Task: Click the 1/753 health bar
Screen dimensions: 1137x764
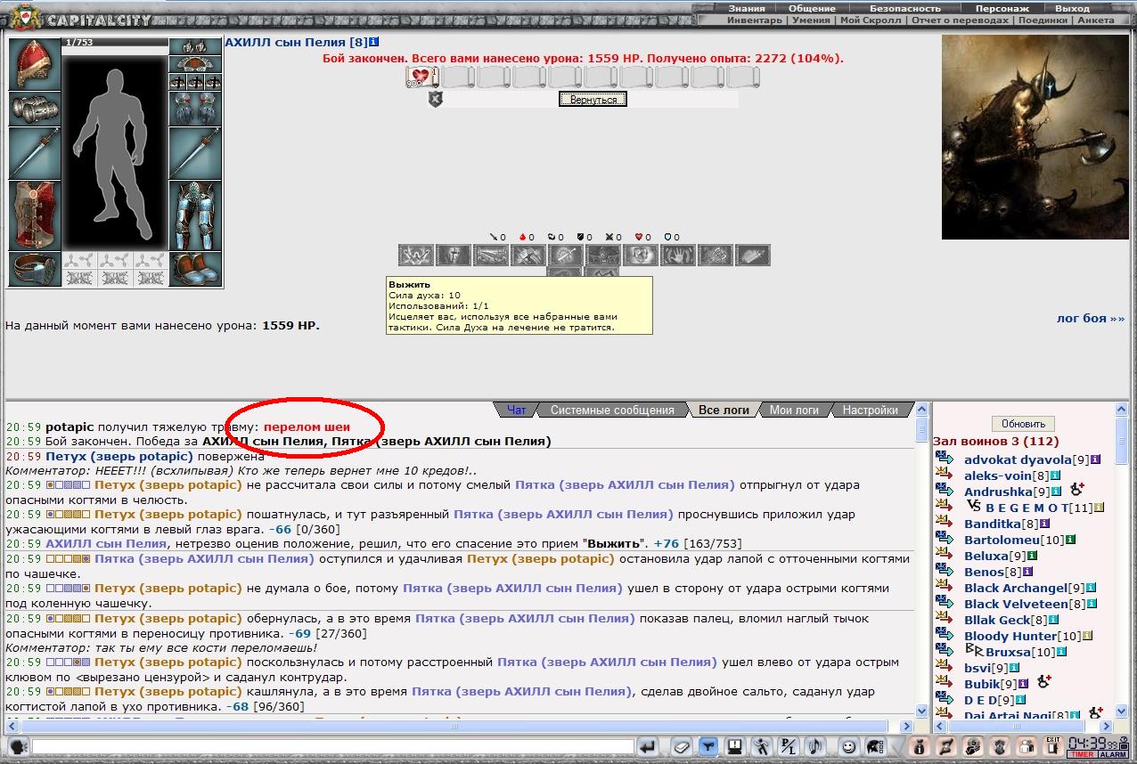Action: (x=115, y=42)
